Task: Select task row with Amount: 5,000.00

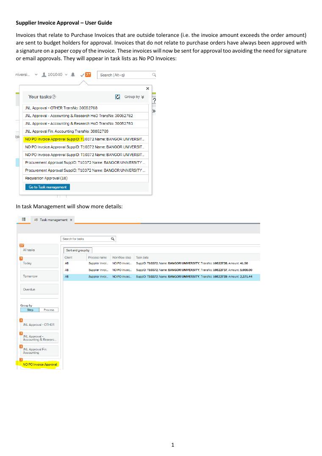Action: tap(161, 270)
